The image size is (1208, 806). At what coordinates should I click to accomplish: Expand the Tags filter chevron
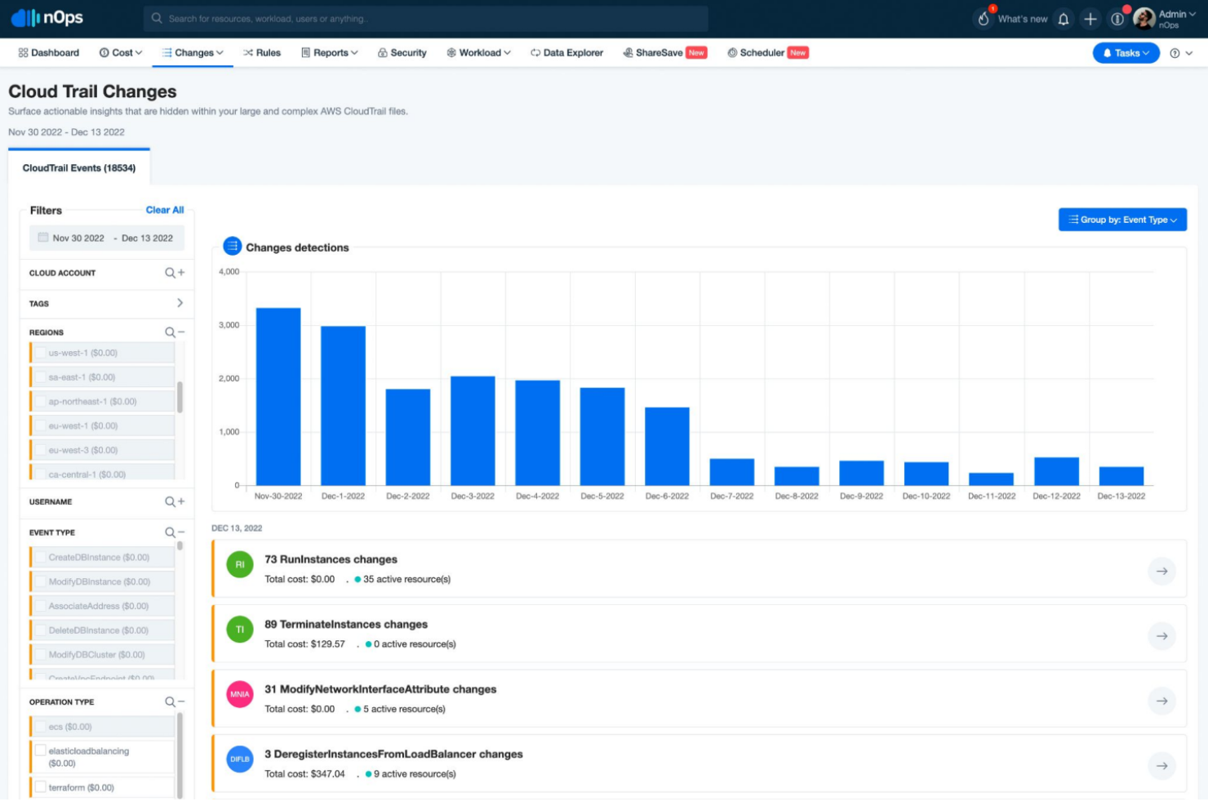tap(180, 303)
